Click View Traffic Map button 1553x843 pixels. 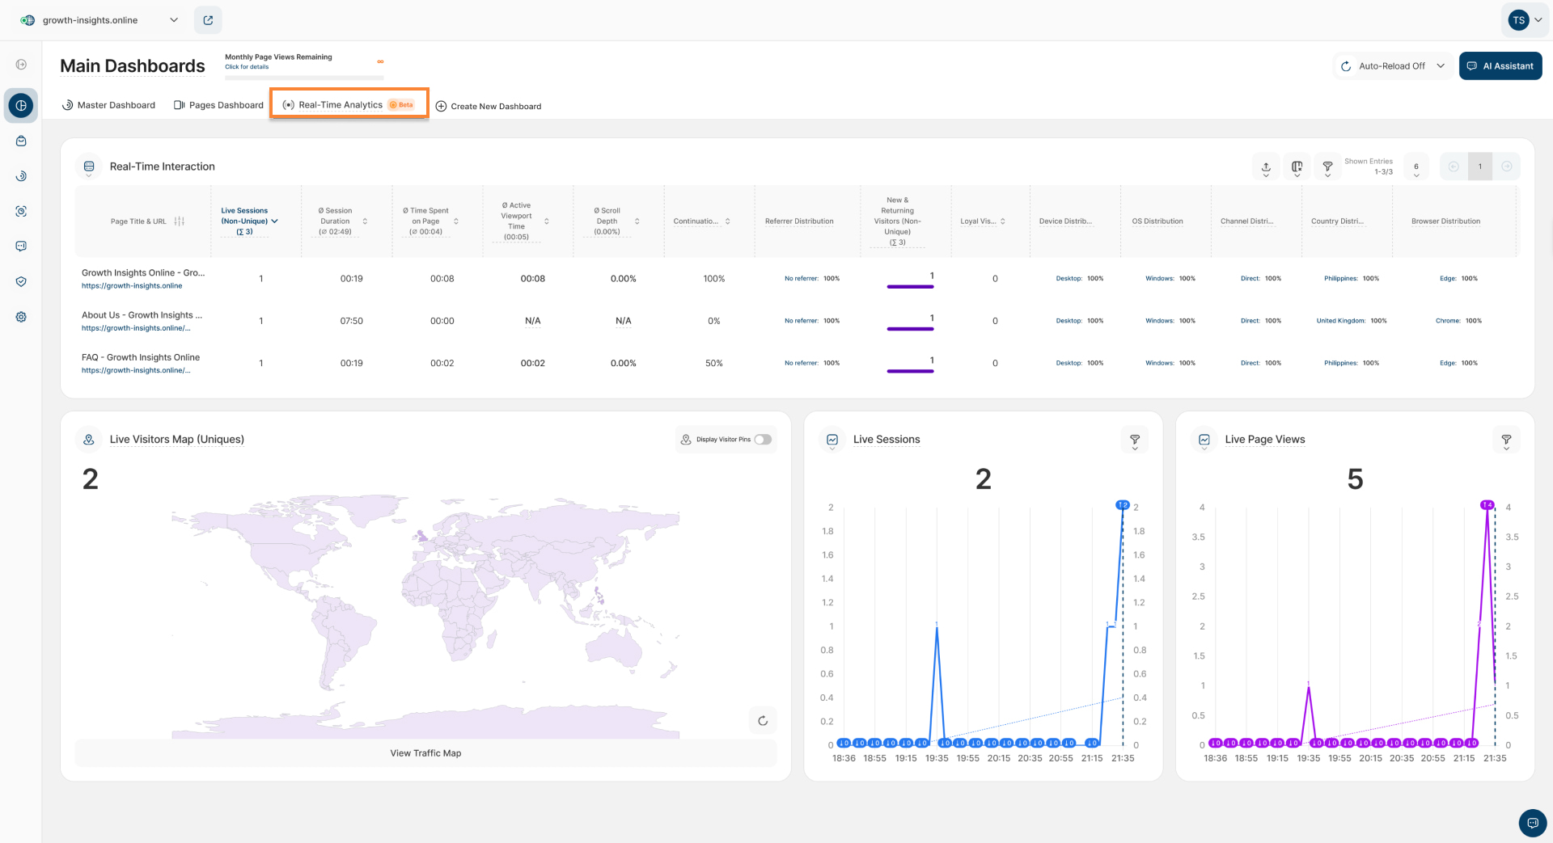tap(425, 753)
